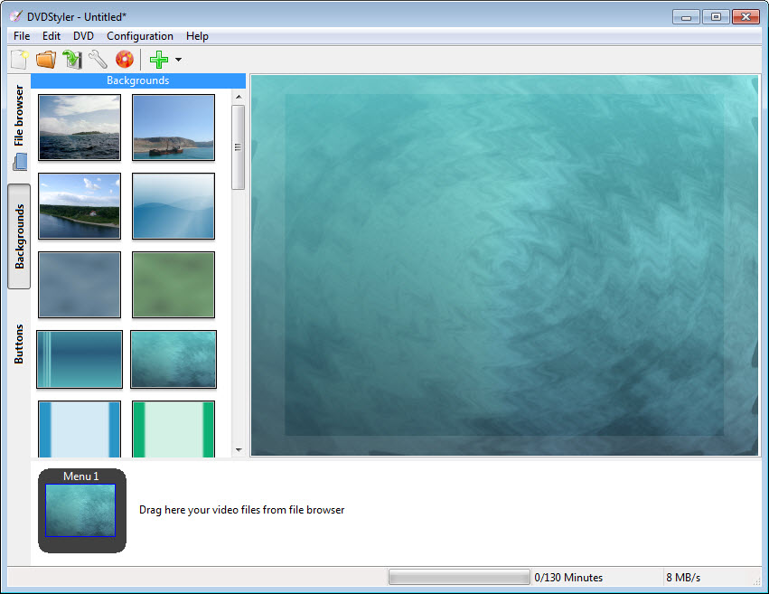Open the Configuration menu
The width and height of the screenshot is (769, 594).
140,36
